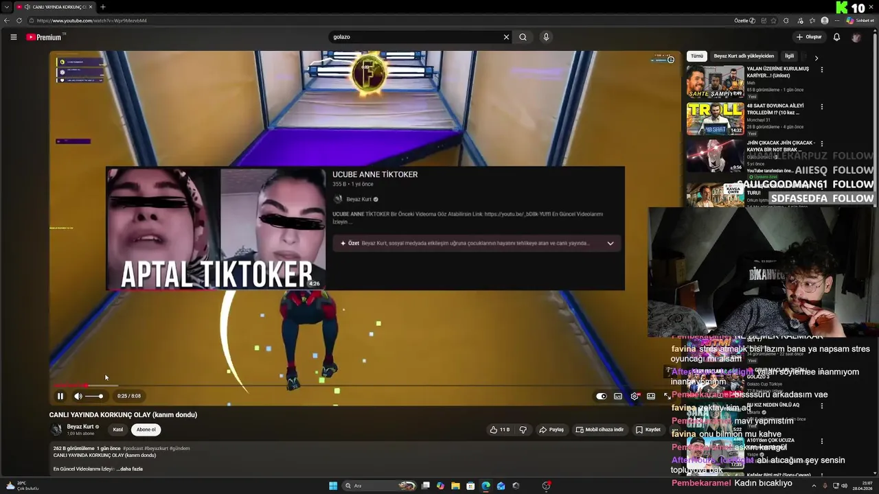Open the Beyaz Kurt channel avatar below video
The width and height of the screenshot is (879, 494).
56,430
